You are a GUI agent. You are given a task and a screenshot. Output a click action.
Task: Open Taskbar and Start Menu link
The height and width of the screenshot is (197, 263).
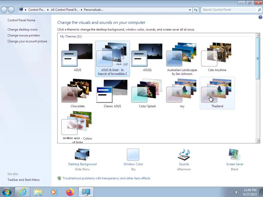point(23,180)
